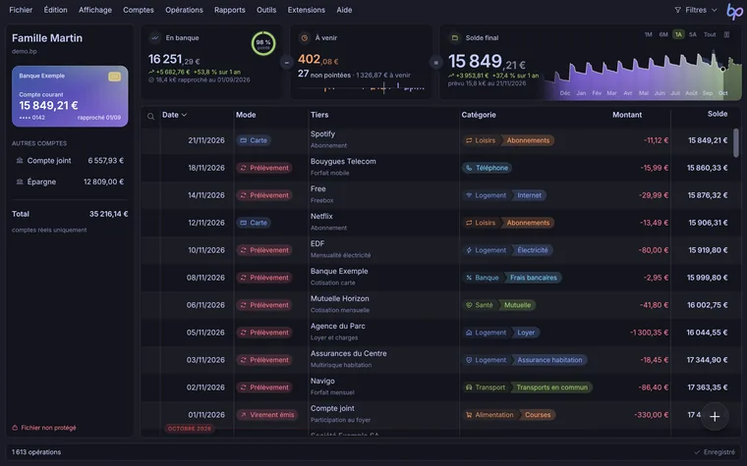Click the current point marker on balance chart

pyautogui.click(x=722, y=70)
